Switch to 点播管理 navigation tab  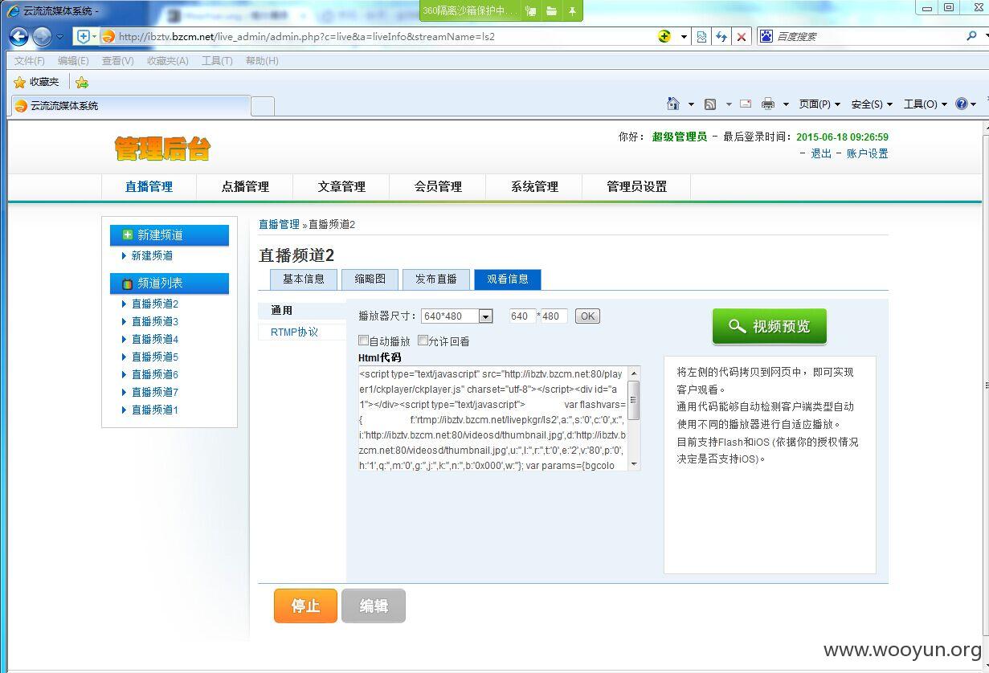point(245,186)
